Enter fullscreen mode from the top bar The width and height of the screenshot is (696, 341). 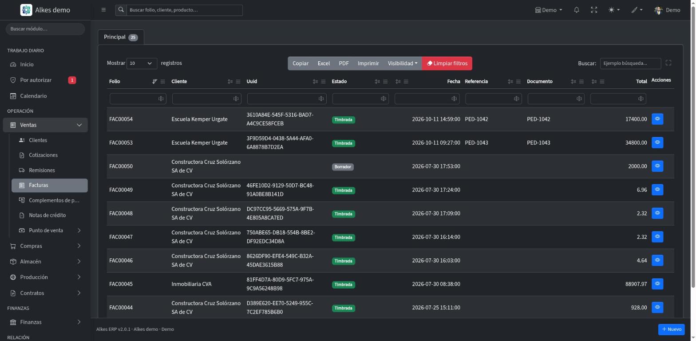click(x=594, y=10)
